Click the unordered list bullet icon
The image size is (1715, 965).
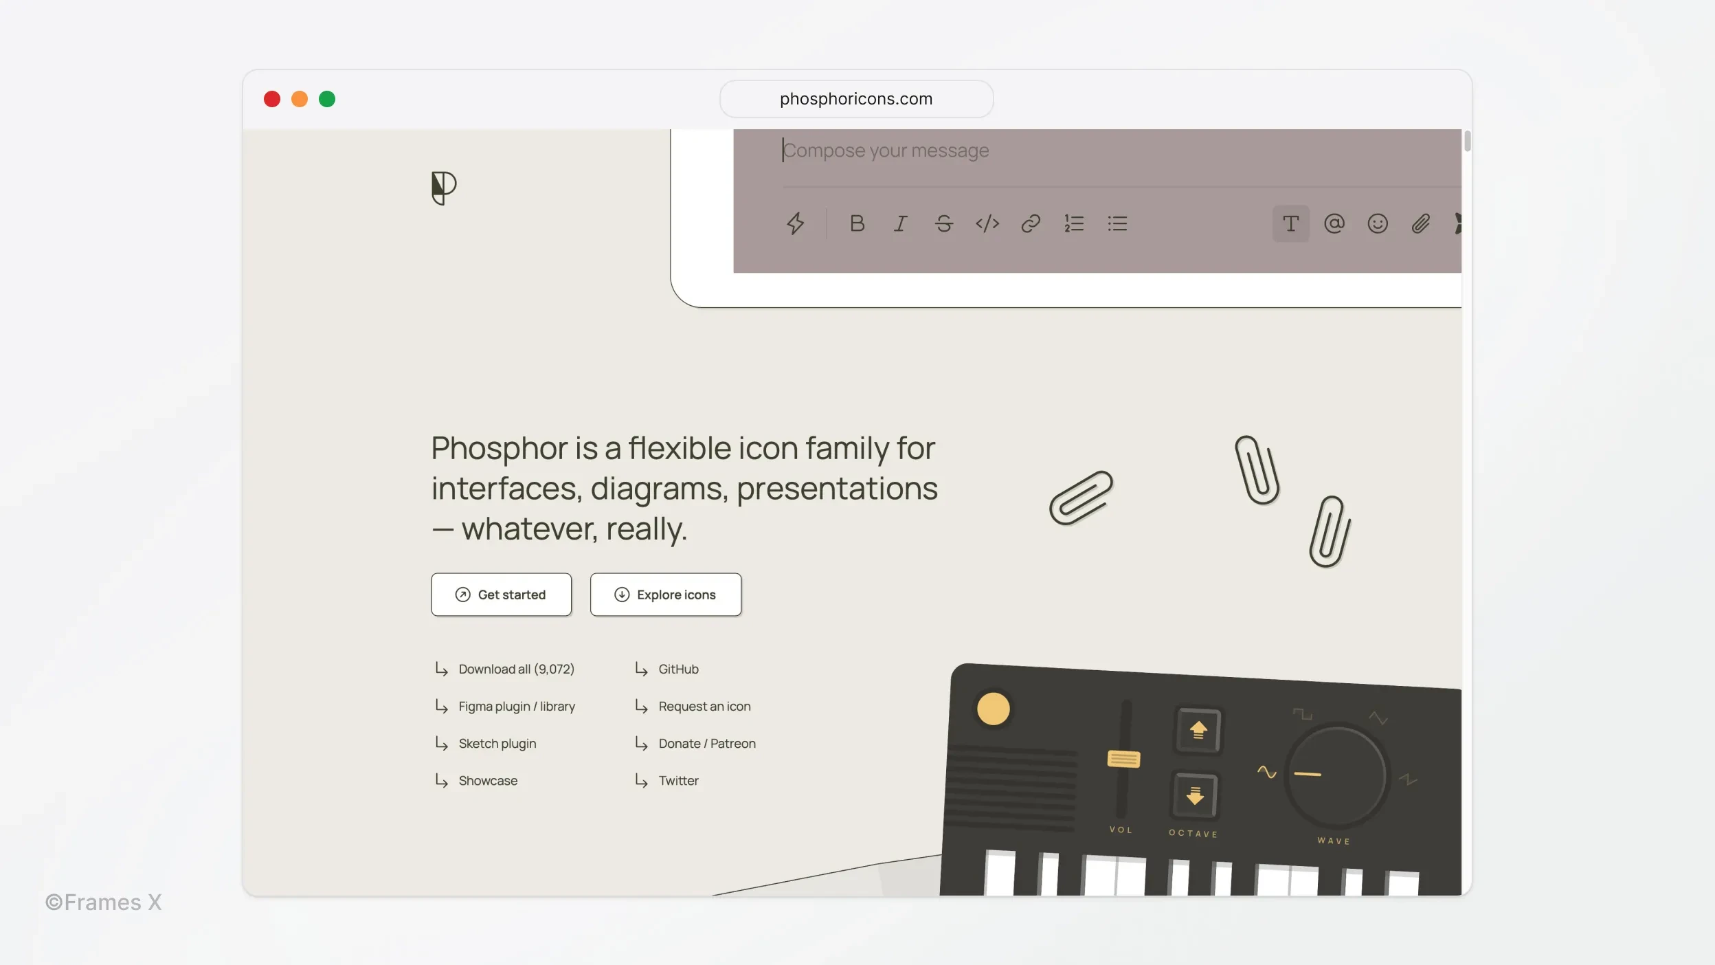(x=1117, y=223)
